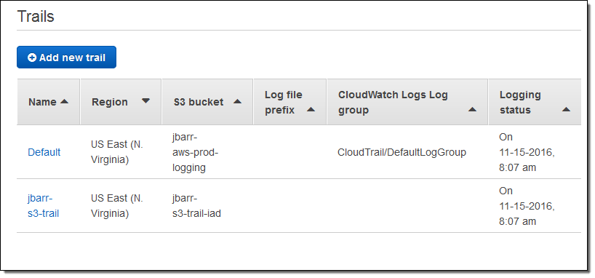
Task: Click the Log file prefix header text
Action: (284, 102)
